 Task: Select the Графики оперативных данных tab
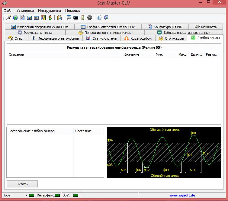[108, 27]
